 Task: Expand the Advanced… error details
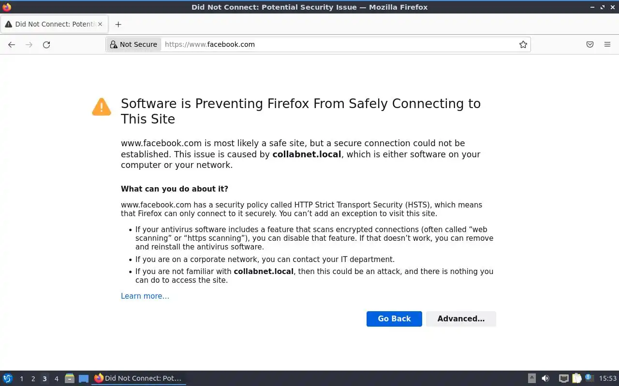coord(460,318)
